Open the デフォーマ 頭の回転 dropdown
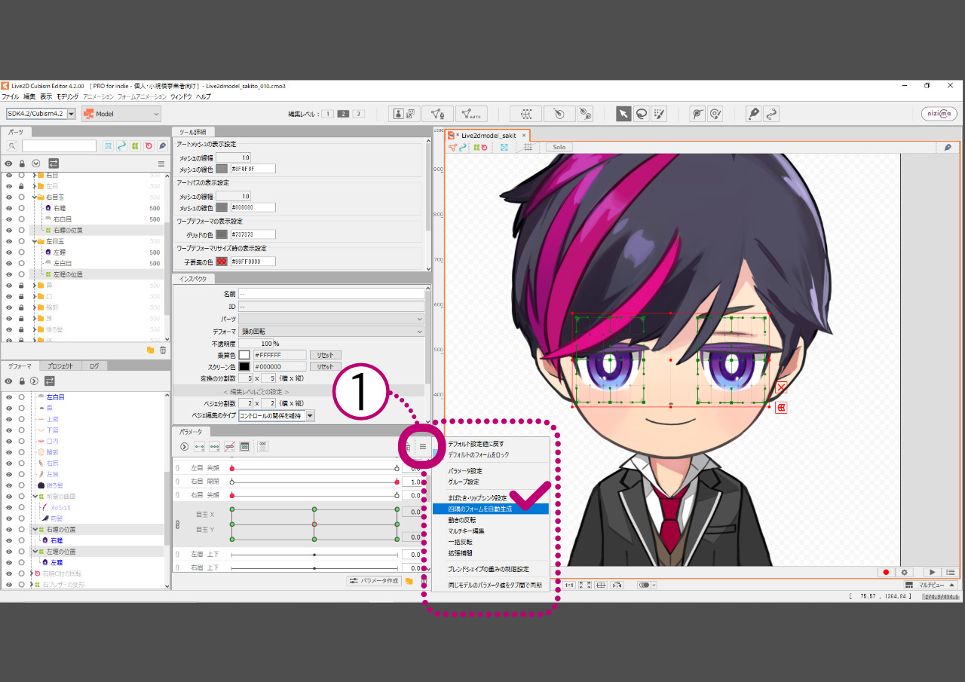 point(332,332)
